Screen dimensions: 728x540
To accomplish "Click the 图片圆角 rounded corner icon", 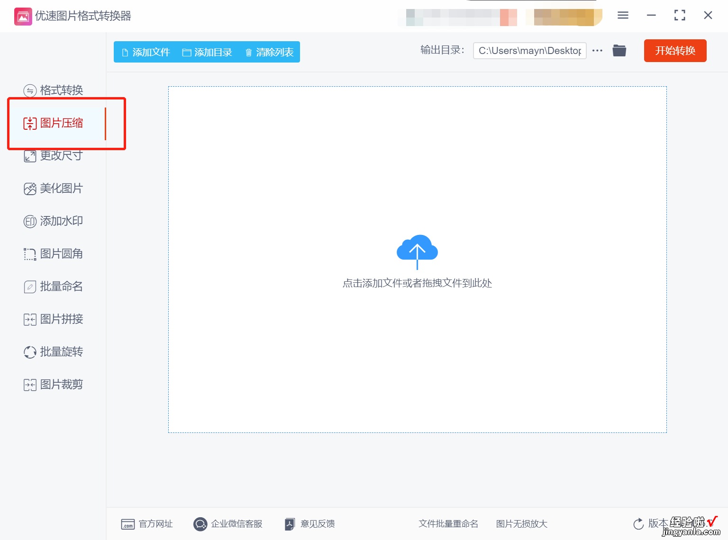I will pyautogui.click(x=30, y=254).
